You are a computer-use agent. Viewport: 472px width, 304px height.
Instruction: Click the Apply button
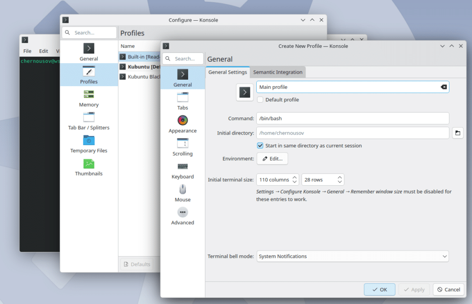coord(414,290)
